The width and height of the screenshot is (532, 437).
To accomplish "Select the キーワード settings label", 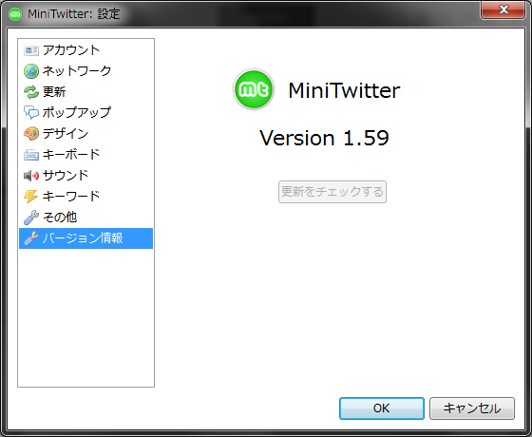I will click(x=71, y=197).
